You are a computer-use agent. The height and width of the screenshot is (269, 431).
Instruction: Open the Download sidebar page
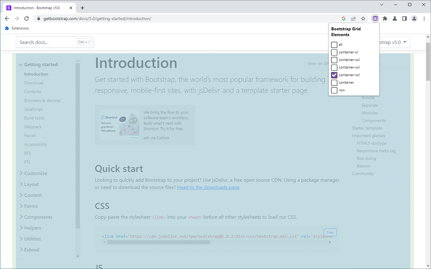click(x=34, y=83)
